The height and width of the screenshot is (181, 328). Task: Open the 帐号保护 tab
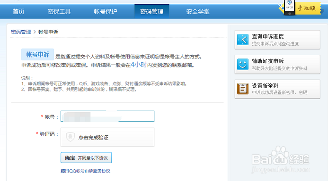(106, 11)
